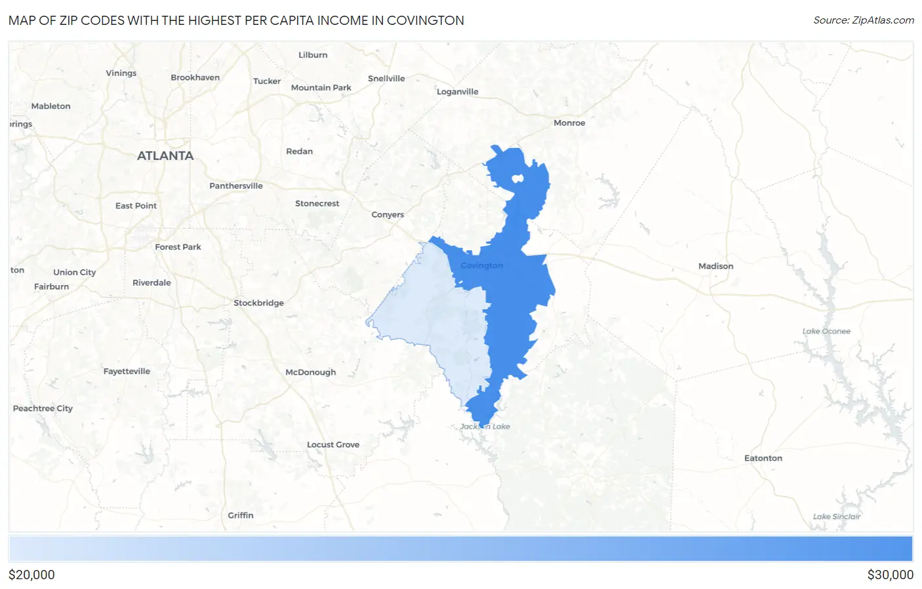Select the McDonough label
Image resolution: width=922 pixels, height=589 pixels.
311,372
